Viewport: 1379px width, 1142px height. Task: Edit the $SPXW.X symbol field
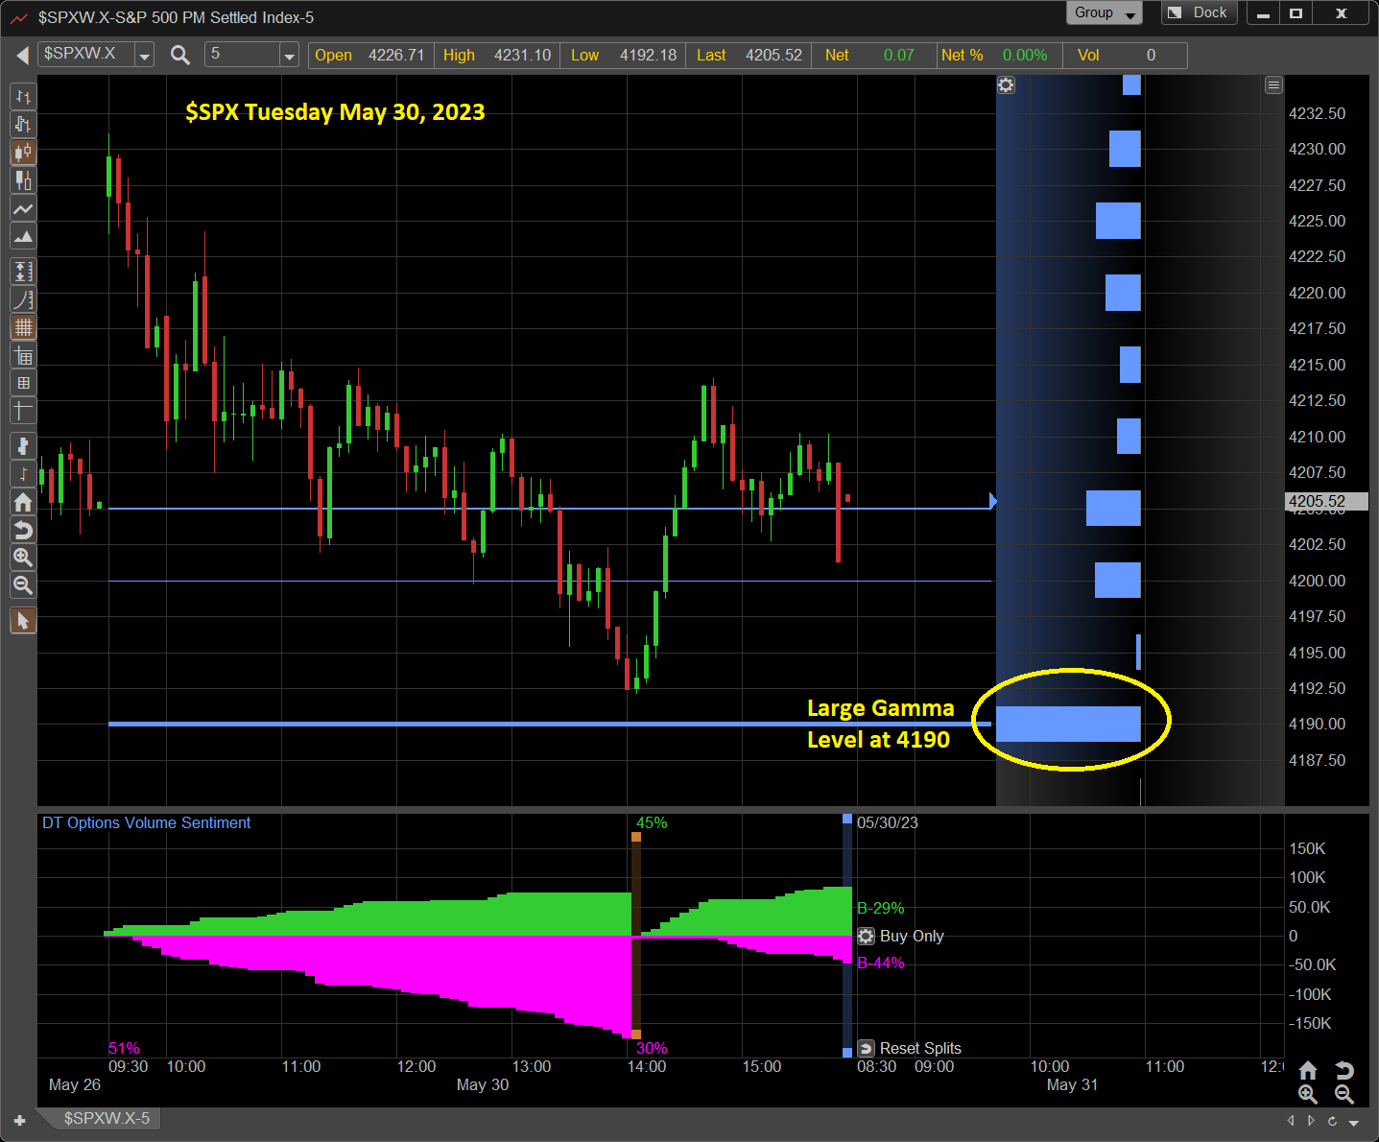tap(86, 55)
